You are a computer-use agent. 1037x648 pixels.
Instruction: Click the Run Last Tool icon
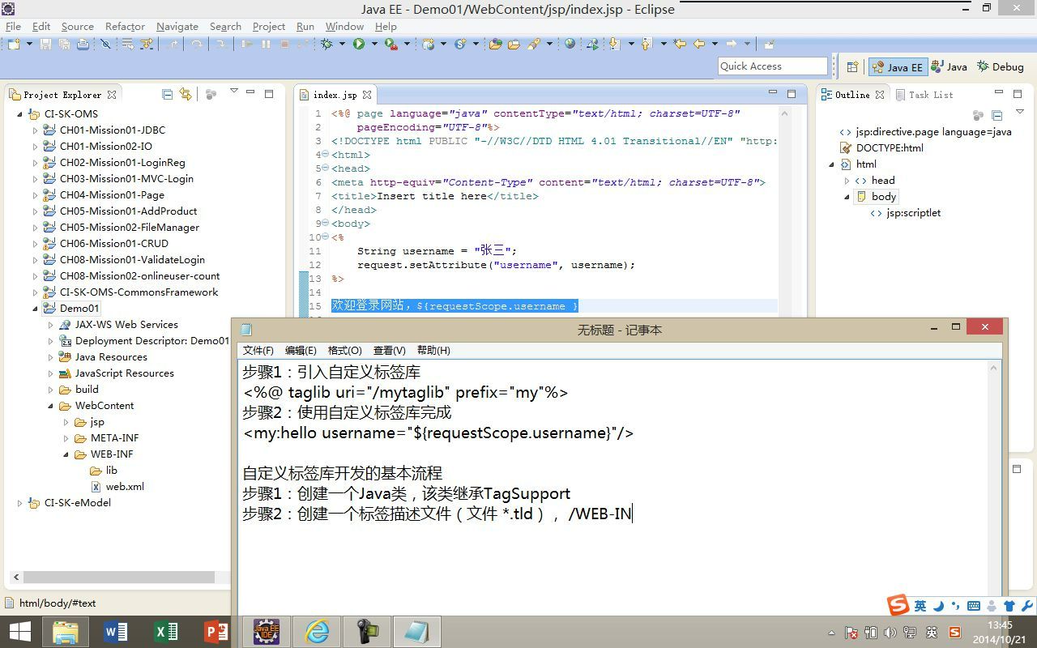(x=391, y=44)
